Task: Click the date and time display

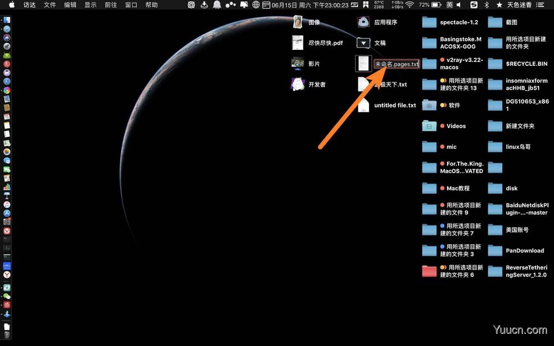Action: (x=310, y=5)
